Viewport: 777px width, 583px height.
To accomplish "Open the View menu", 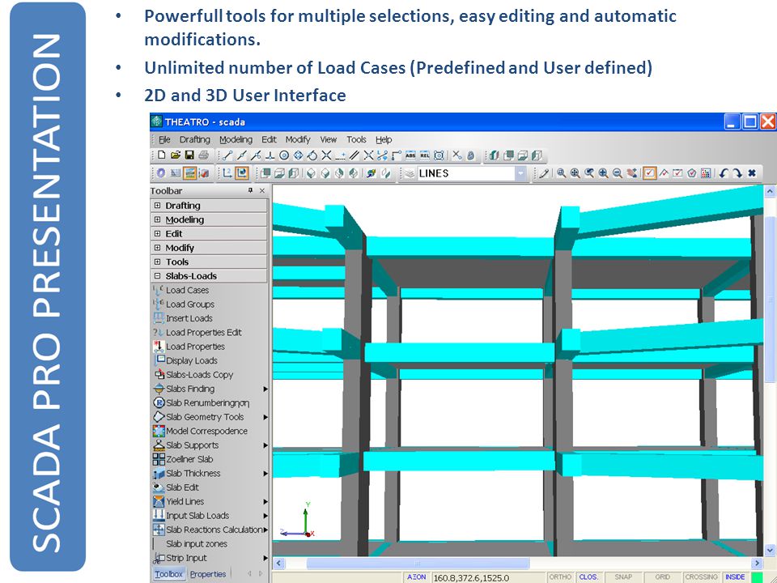I will click(x=328, y=140).
